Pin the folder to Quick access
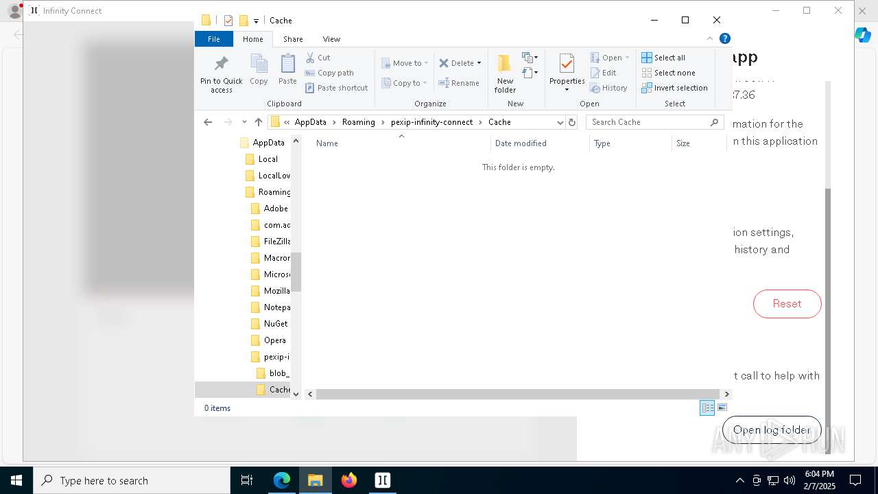This screenshot has height=494, width=878. click(221, 74)
